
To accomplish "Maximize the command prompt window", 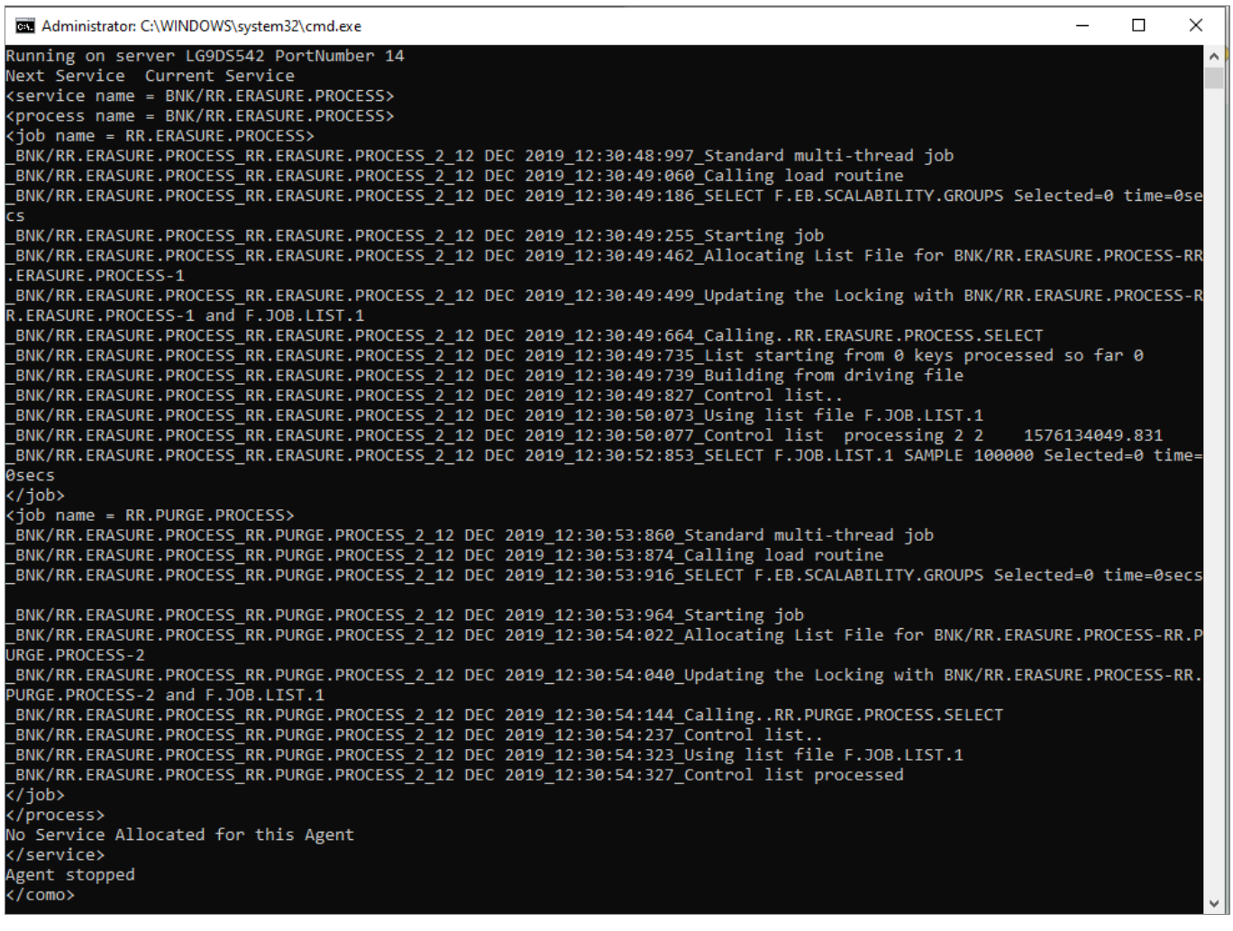I will coord(1138,25).
